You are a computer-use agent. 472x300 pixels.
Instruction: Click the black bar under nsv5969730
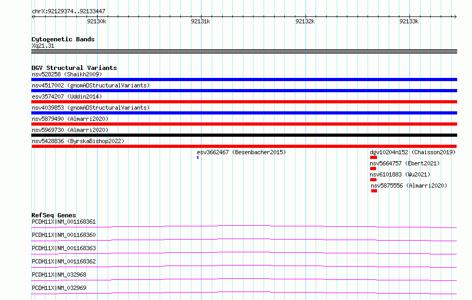click(x=244, y=135)
